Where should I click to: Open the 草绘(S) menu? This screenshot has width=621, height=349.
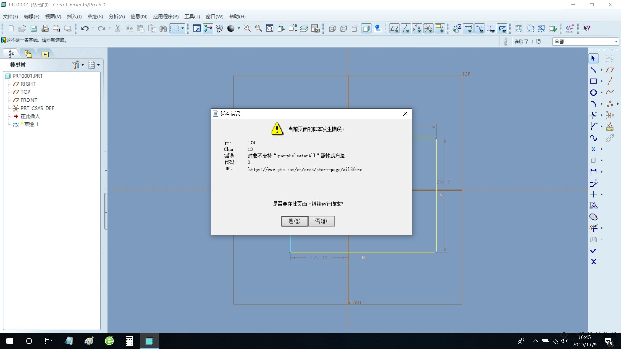[x=95, y=16]
